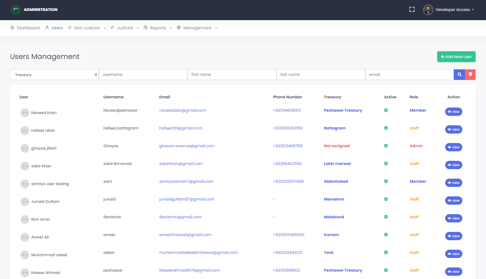This screenshot has width=486, height=279.
Task: Click Naveed khan's avatar thumbnail
Action: click(x=25, y=113)
